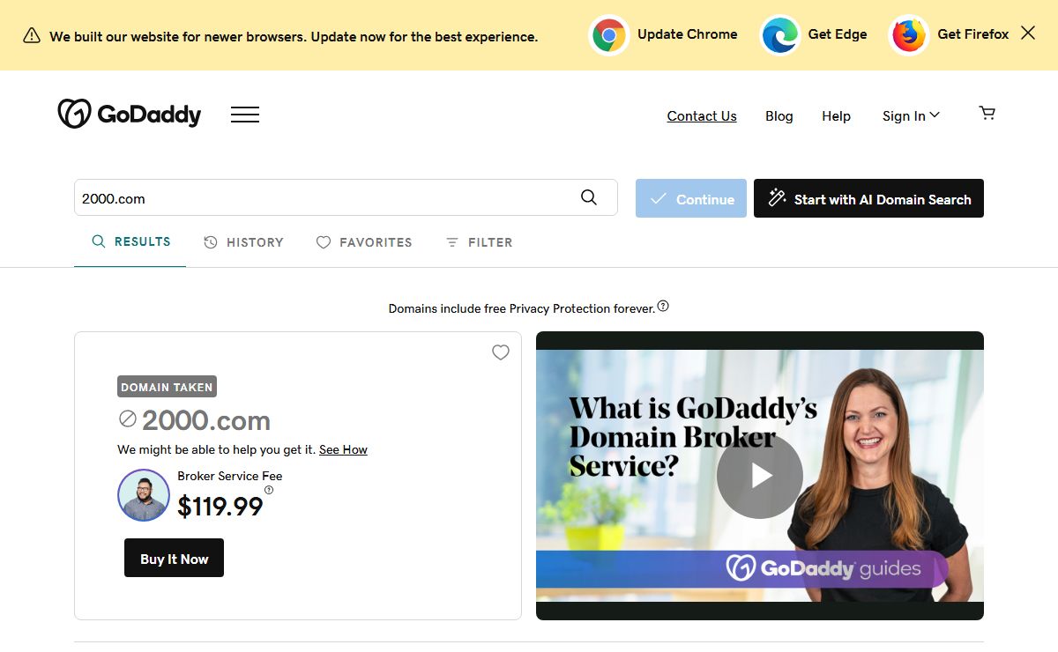
Task: Click the DOMAIN TAKEN badge
Action: point(167,387)
